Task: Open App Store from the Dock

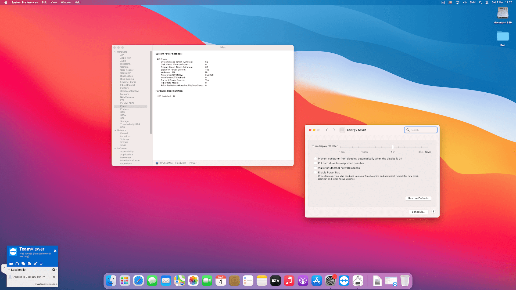Action: (317, 281)
